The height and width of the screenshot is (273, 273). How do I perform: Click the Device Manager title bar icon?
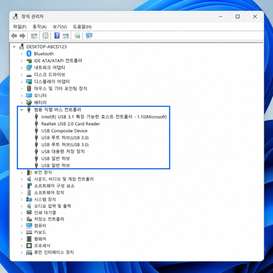coord(15,16)
